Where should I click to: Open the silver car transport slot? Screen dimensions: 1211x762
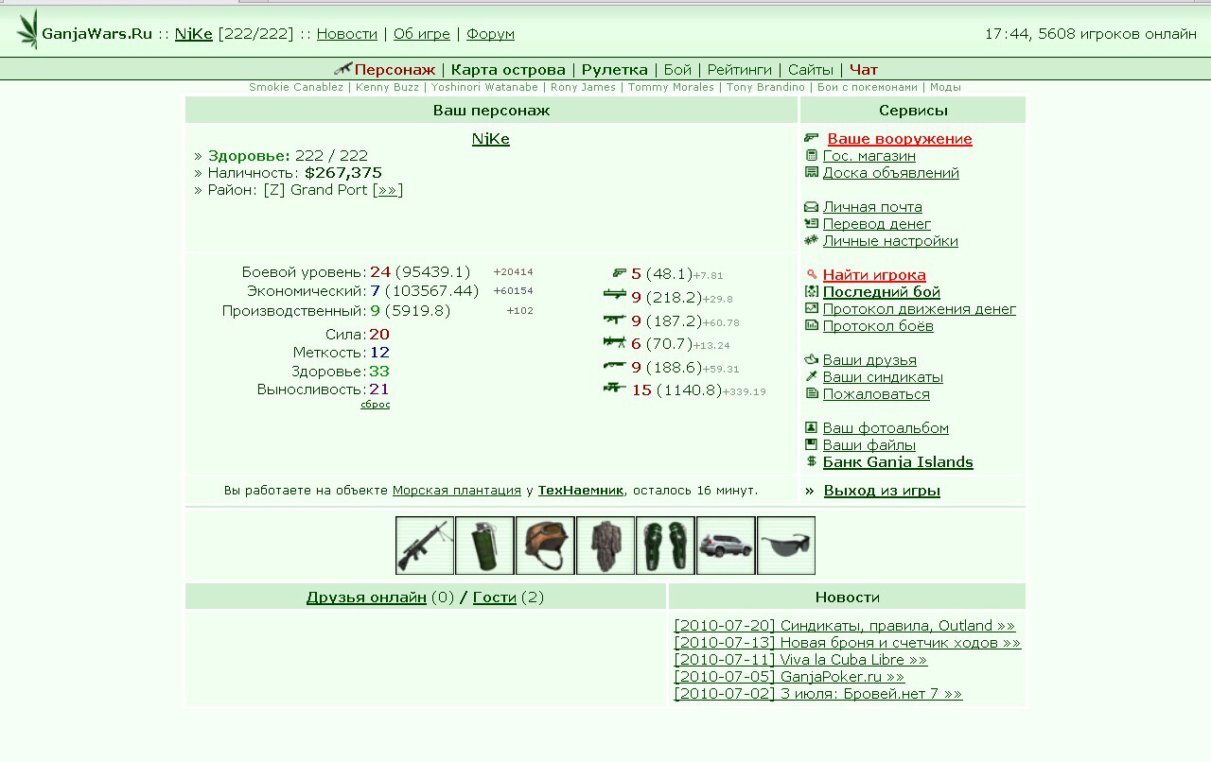point(726,546)
